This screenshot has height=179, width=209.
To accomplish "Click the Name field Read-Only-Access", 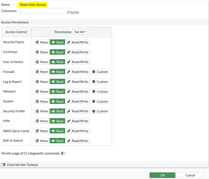I will pyautogui.click(x=33, y=5).
